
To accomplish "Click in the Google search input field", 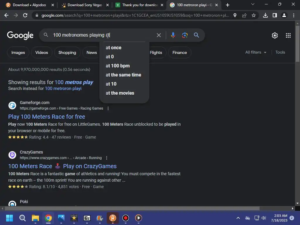I will point(103,35).
